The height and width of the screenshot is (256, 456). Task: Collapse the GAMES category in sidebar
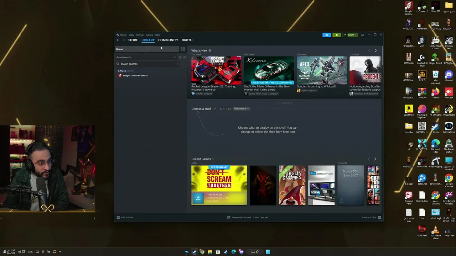121,71
